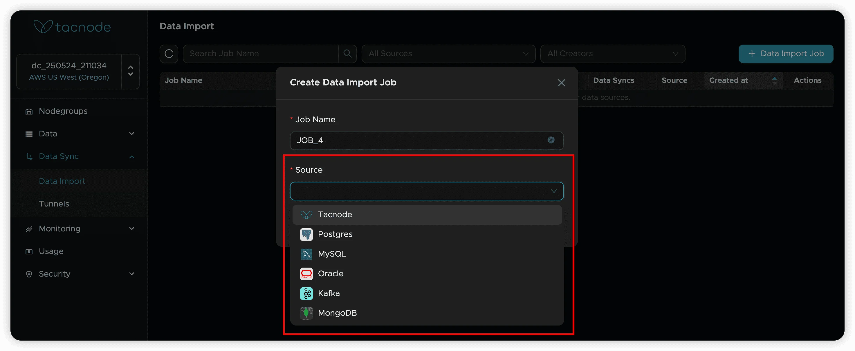Click the Data Import Job button

[785, 54]
